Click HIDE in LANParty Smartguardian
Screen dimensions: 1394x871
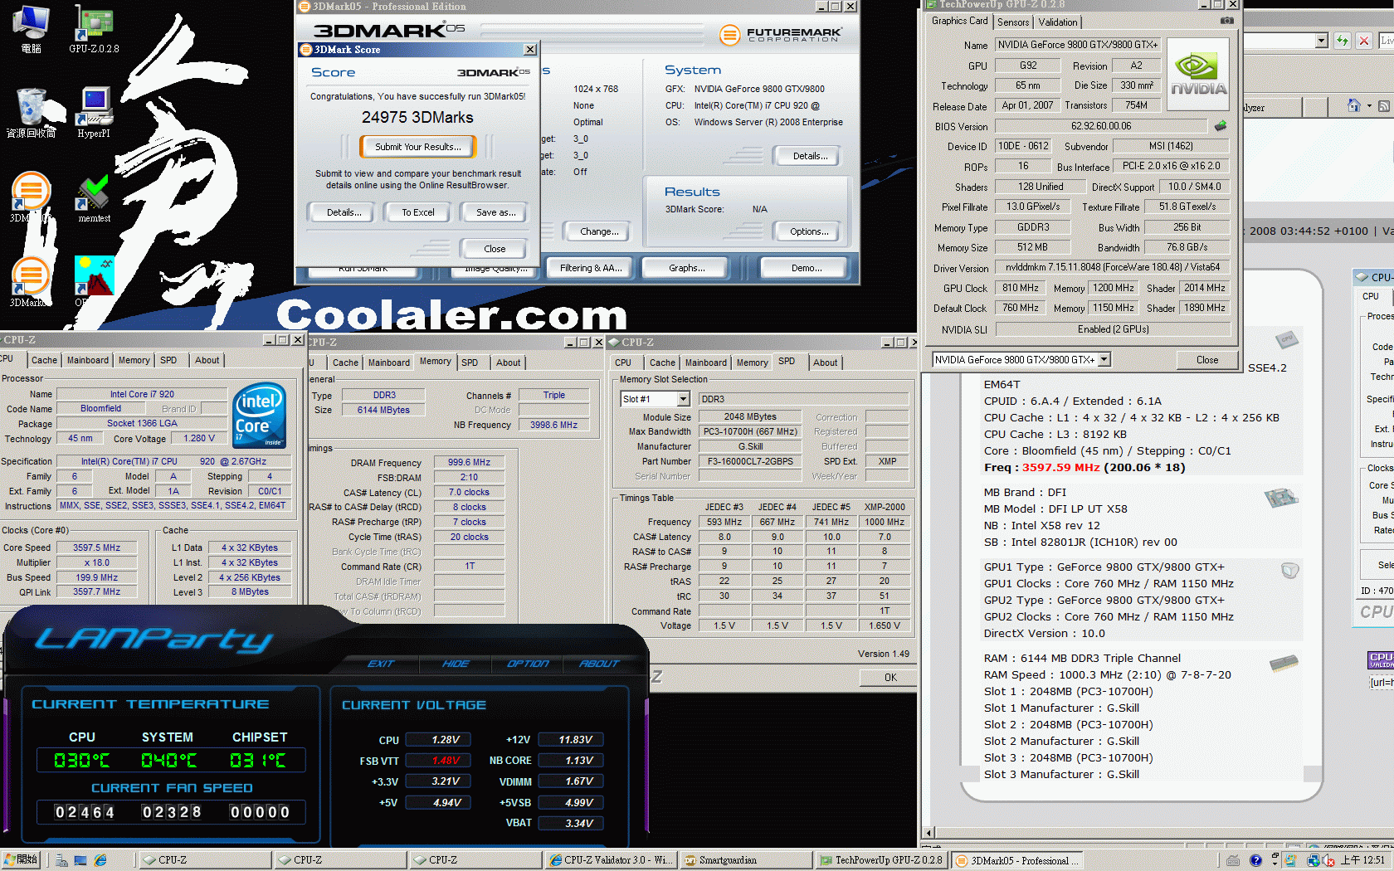(x=456, y=664)
